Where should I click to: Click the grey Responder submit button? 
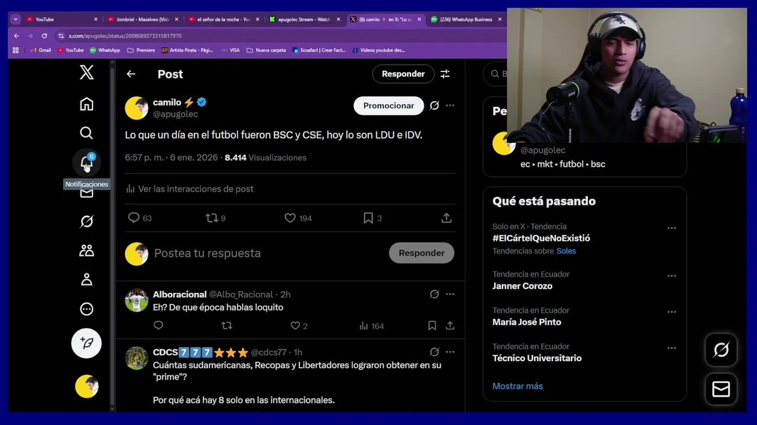pyautogui.click(x=422, y=253)
